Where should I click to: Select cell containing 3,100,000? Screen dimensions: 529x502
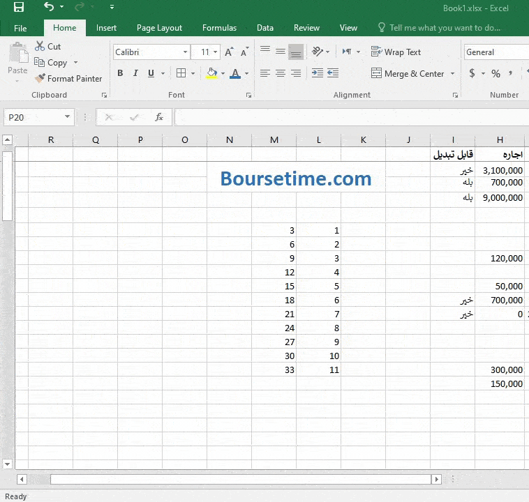click(x=499, y=171)
